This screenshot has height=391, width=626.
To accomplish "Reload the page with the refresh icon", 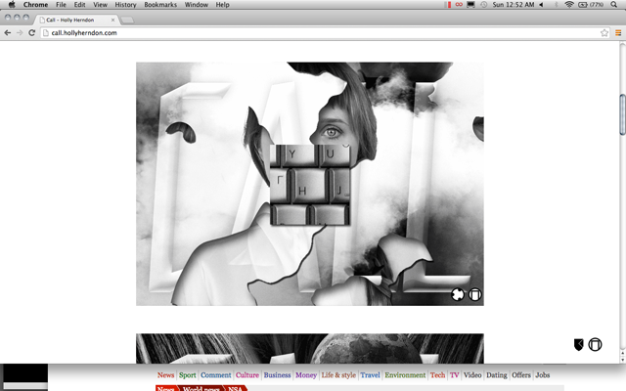I will pyautogui.click(x=32, y=32).
